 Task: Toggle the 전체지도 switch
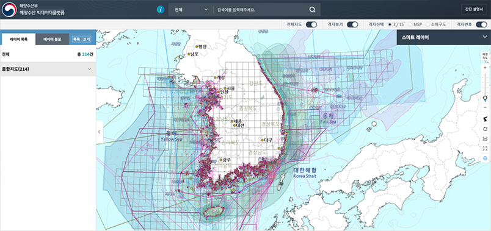coord(311,25)
